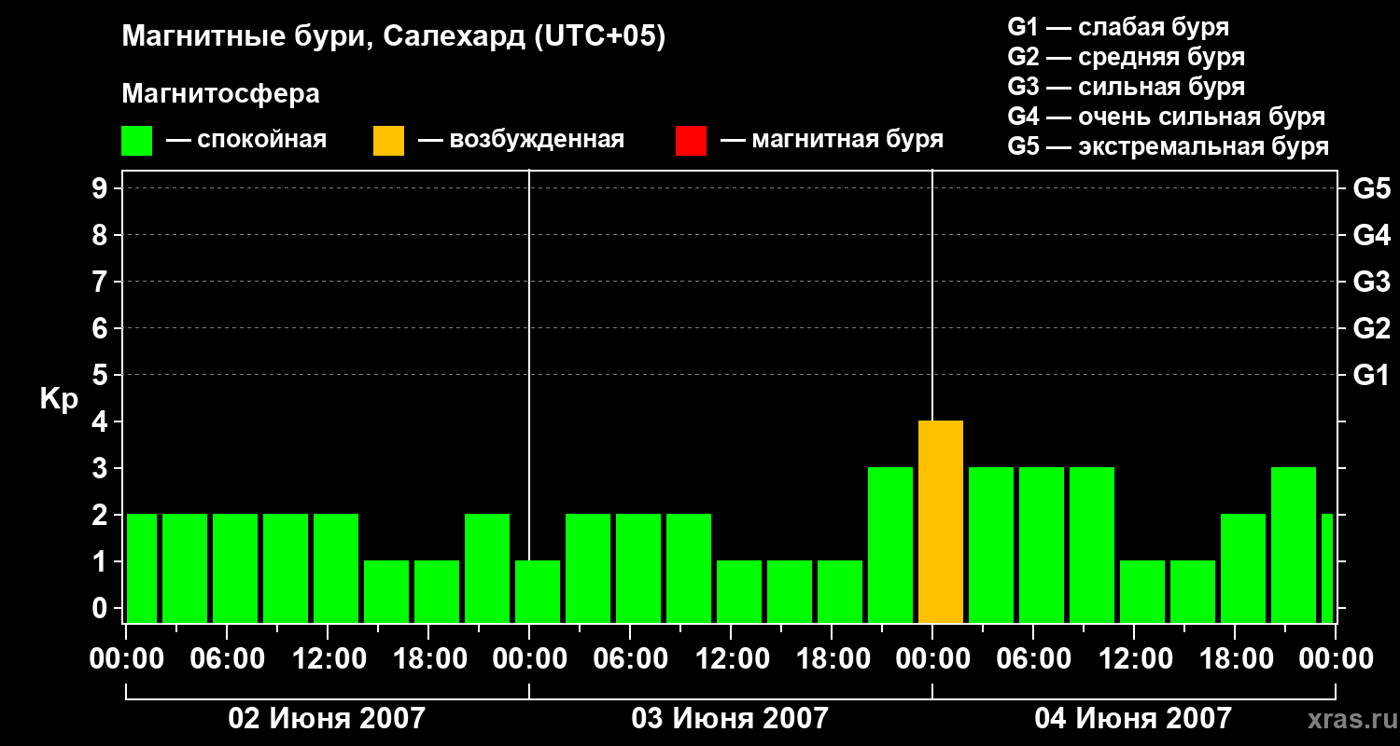This screenshot has width=1400, height=746.
Task: Click the 06:00 time label of 04 Июня
Action: coord(1032,659)
